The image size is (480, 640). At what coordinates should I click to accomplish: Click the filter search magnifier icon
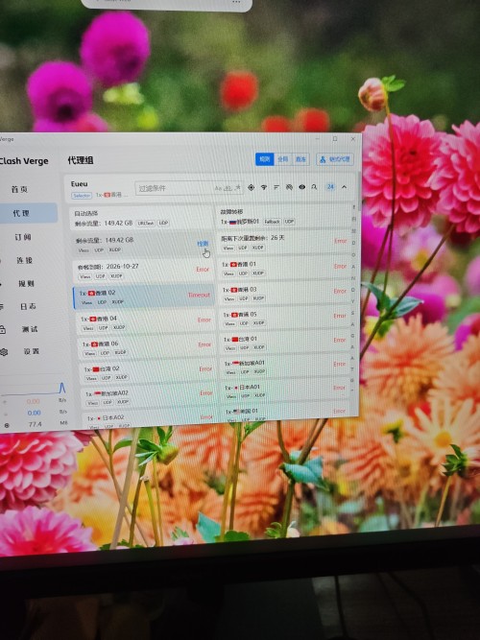314,187
